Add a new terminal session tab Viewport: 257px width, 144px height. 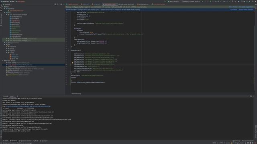[x=18, y=96]
